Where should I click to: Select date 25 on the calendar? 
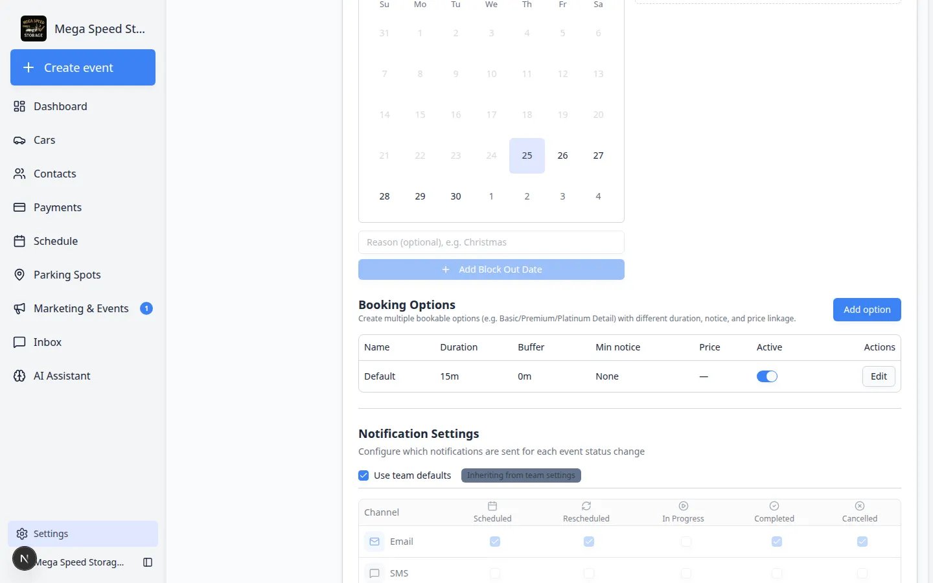point(527,155)
